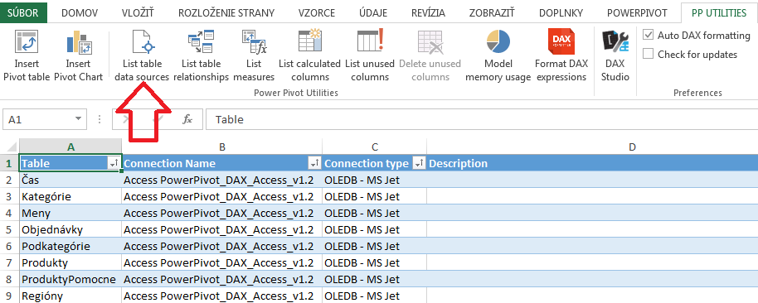Run List table relationships
Screen dimensions: 758x303
click(x=201, y=55)
